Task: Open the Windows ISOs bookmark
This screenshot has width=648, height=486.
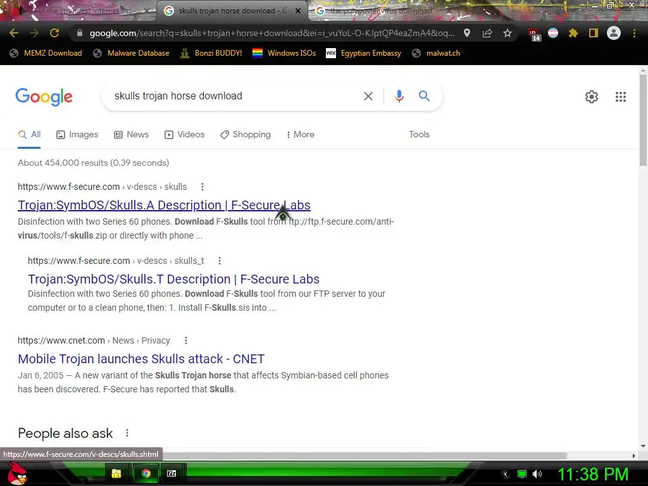Action: point(284,53)
